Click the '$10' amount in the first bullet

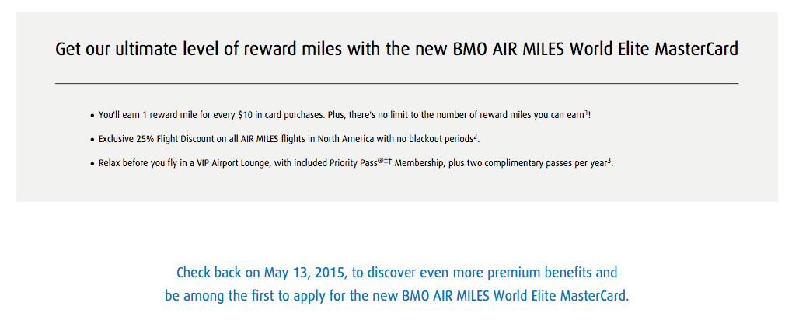click(x=245, y=115)
